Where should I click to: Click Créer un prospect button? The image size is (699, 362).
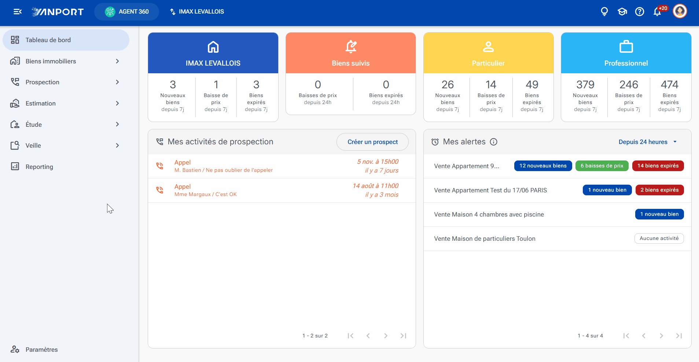tap(372, 142)
